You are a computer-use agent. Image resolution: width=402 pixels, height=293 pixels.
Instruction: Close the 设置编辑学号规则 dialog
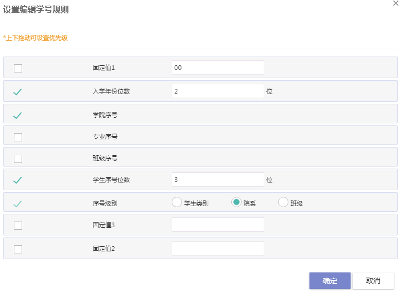click(396, 3)
